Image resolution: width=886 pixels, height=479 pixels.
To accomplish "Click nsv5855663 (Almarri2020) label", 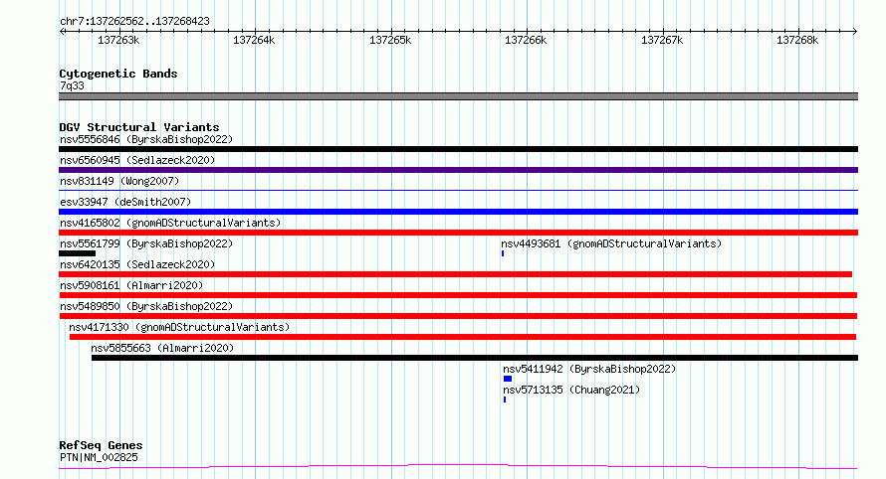I will tap(162, 348).
